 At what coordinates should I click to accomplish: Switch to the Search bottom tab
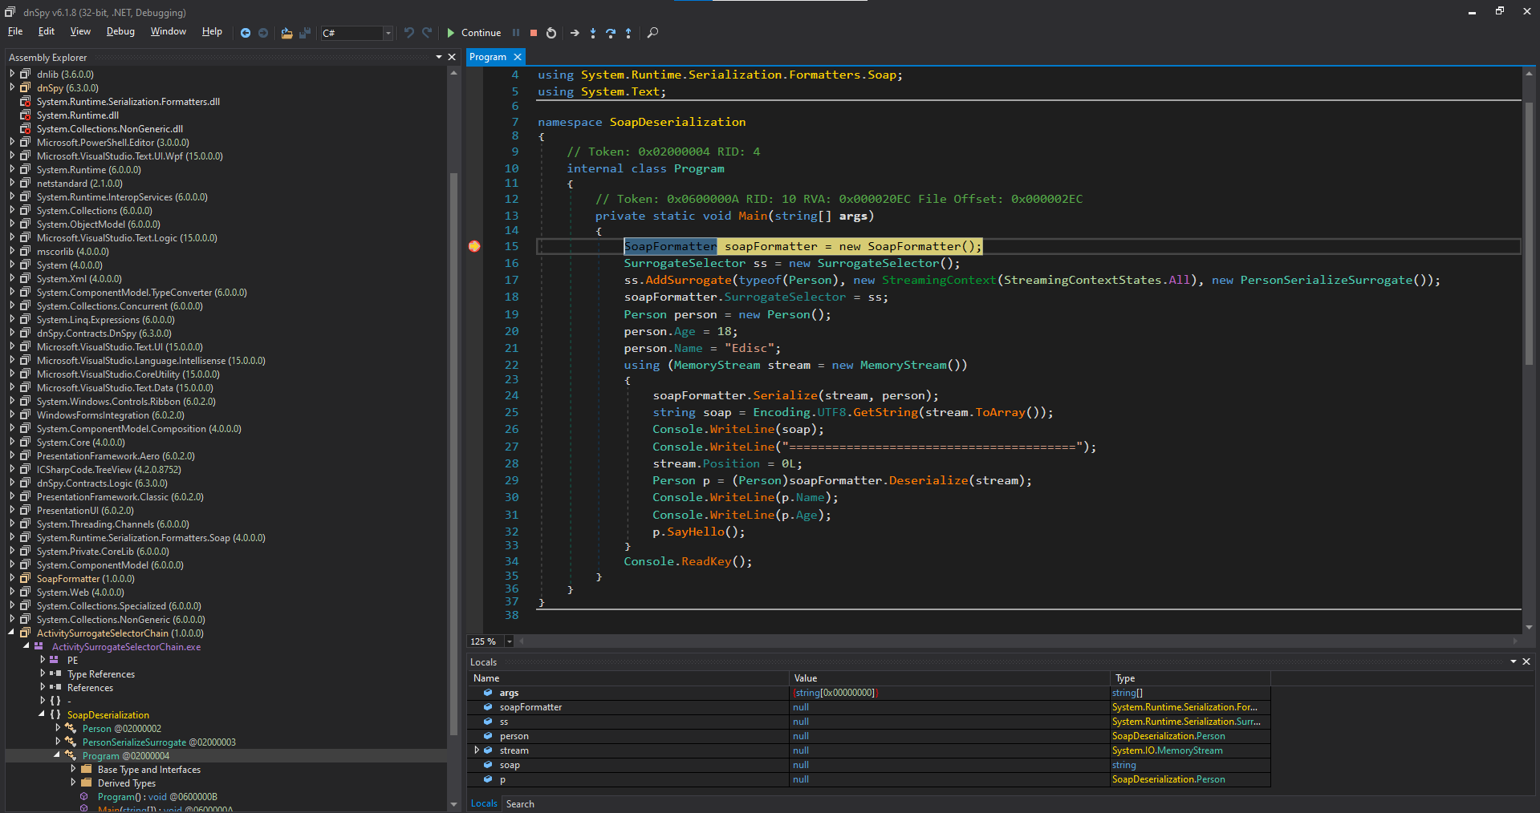click(520, 803)
